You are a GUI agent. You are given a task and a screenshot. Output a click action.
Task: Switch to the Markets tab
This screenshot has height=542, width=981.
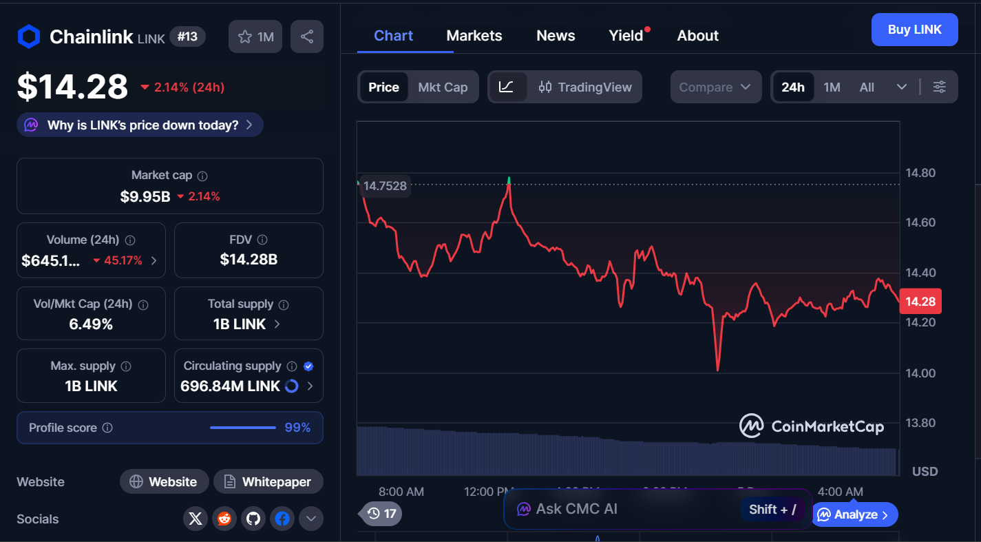pos(474,35)
